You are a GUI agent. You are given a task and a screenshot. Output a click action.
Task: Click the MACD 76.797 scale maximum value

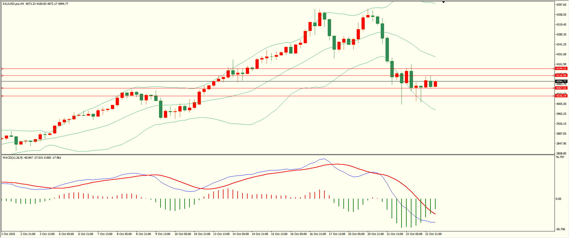[x=560, y=157]
